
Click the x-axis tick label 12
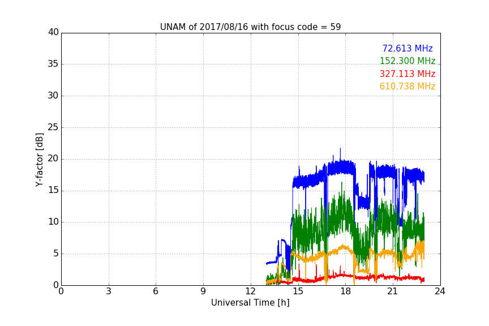click(250, 291)
